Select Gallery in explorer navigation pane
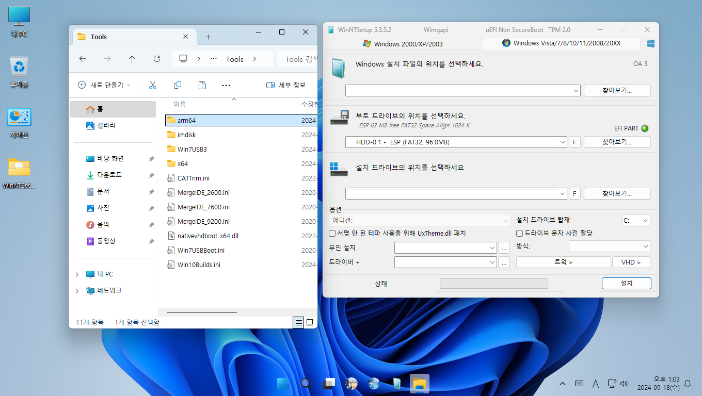 [x=113, y=125]
